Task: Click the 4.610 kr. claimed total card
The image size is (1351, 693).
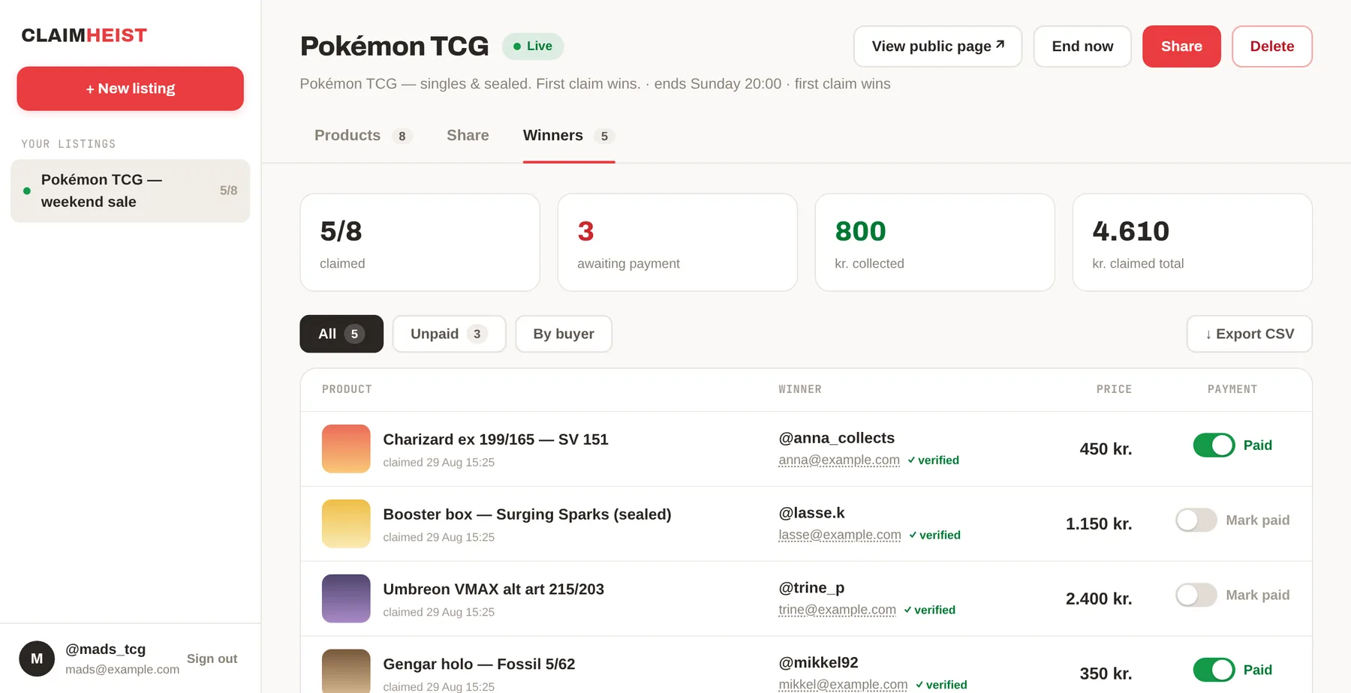Action: click(1192, 242)
